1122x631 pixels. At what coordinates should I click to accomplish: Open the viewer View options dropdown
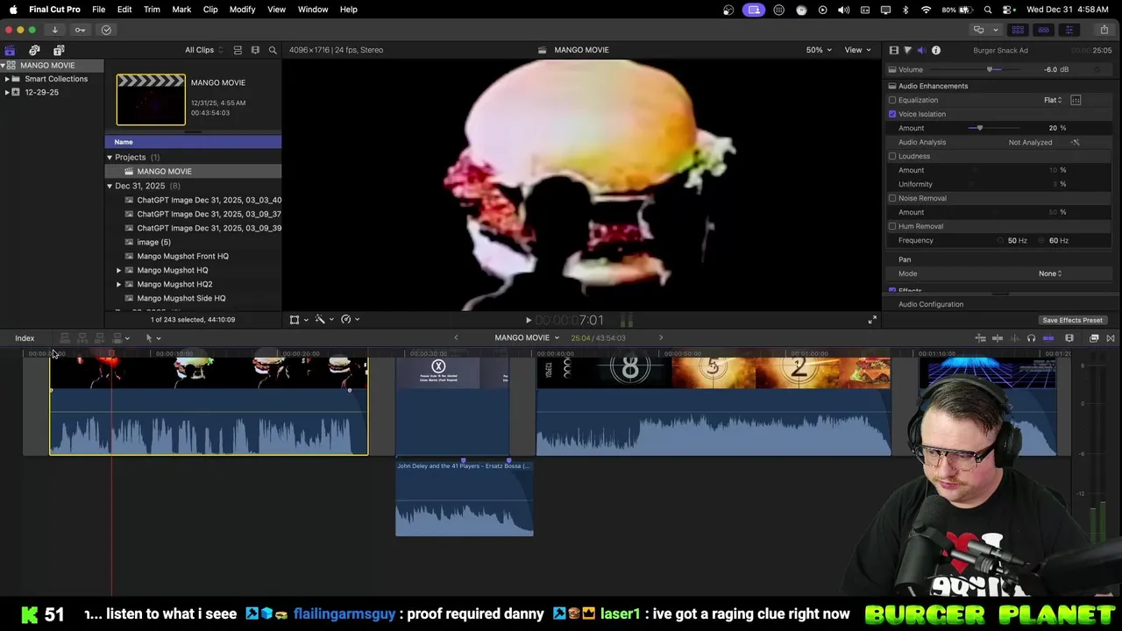click(x=857, y=50)
